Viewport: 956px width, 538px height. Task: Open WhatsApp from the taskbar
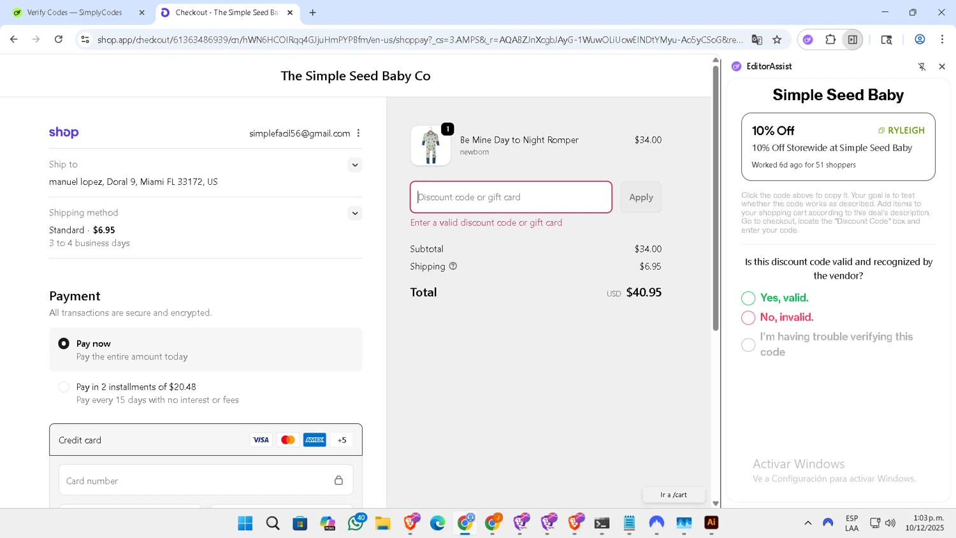tap(356, 523)
